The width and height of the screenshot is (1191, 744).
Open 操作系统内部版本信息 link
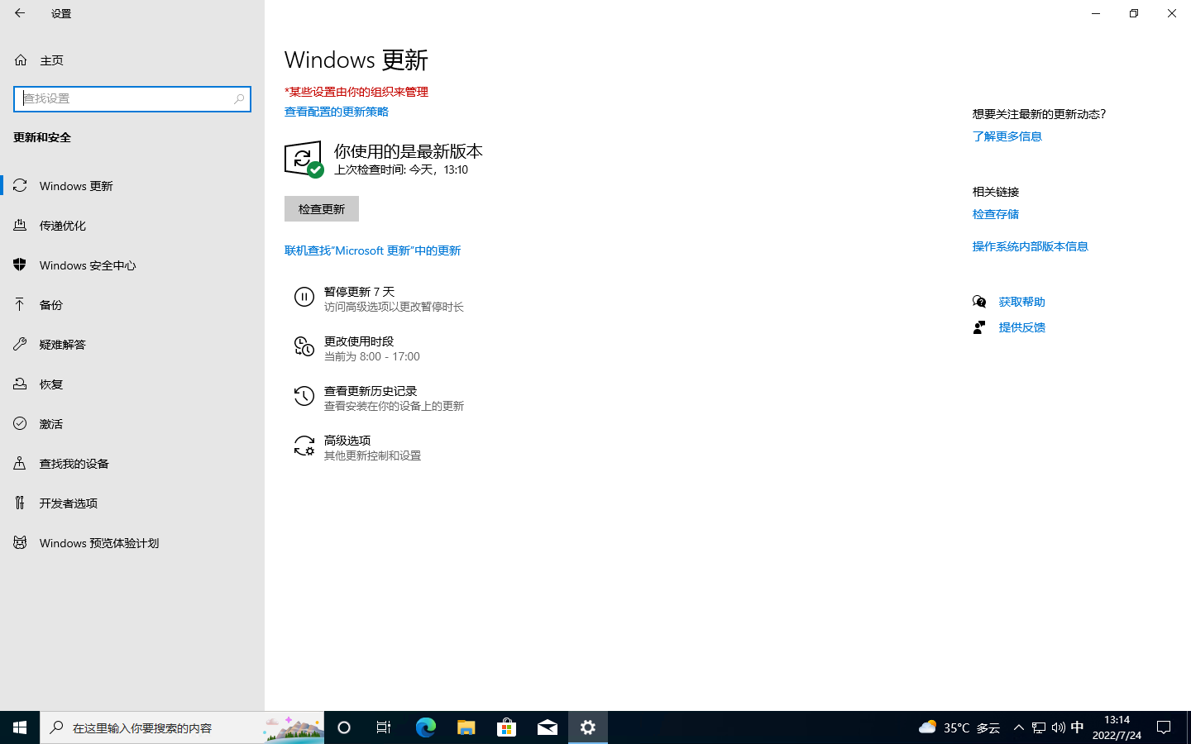click(1031, 246)
